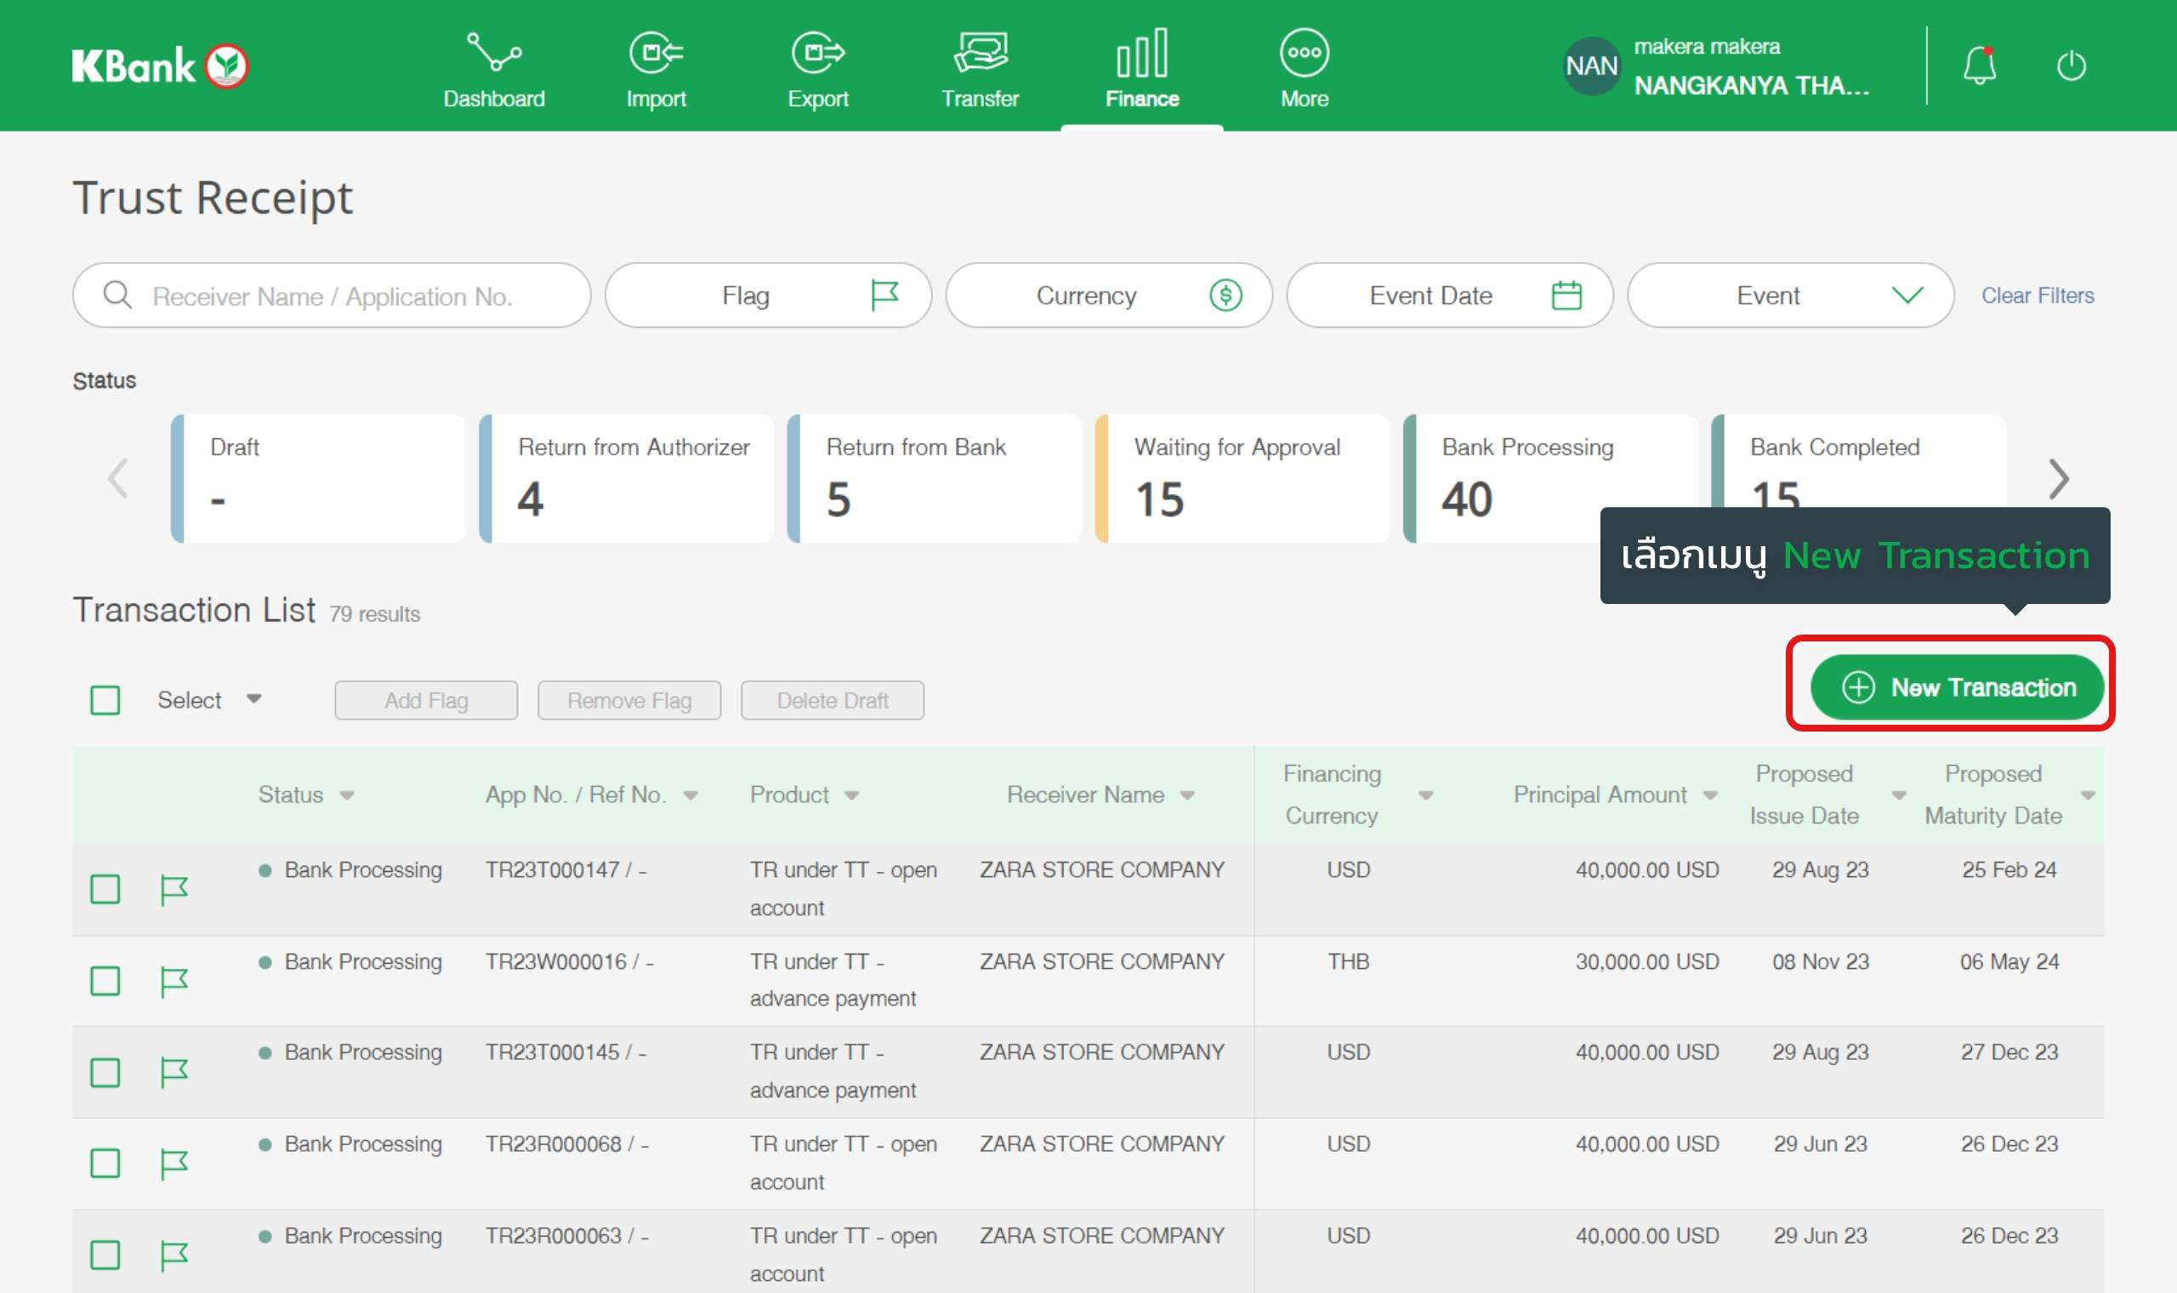The width and height of the screenshot is (2177, 1293).
Task: Click the NAN user avatar
Action: 1591,66
